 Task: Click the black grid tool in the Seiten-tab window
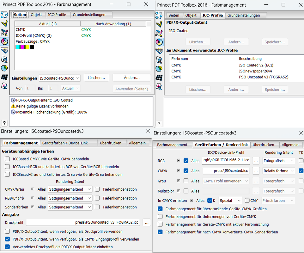[x=4, y=77]
